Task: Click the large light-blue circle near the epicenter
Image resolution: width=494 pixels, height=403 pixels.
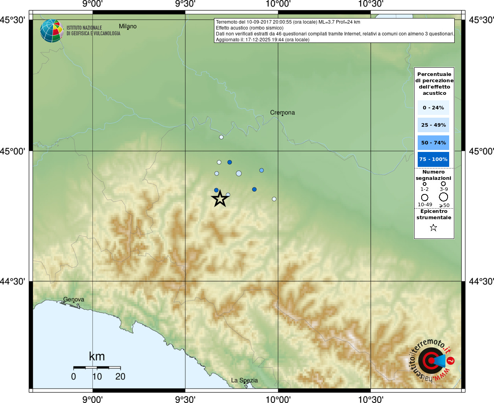Action: pos(239,174)
